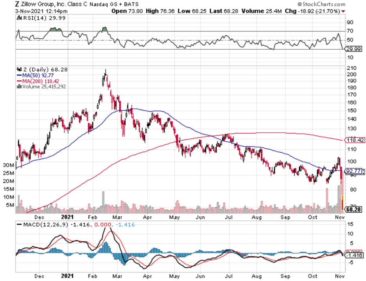Click the -1.416 MACD value tag

pyautogui.click(x=353, y=255)
